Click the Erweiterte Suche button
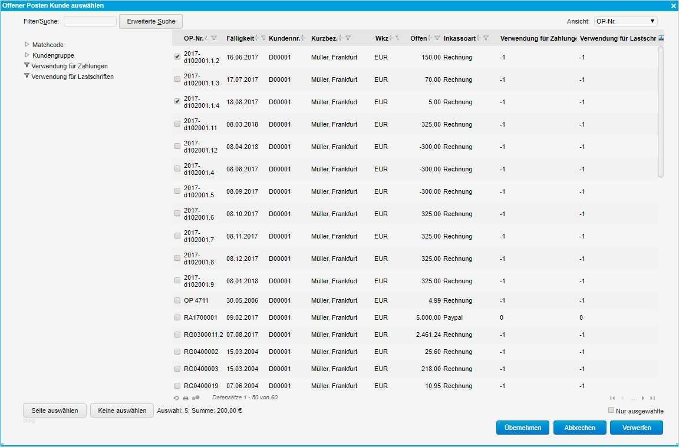Viewport: 679px width, 447px height. click(x=151, y=21)
